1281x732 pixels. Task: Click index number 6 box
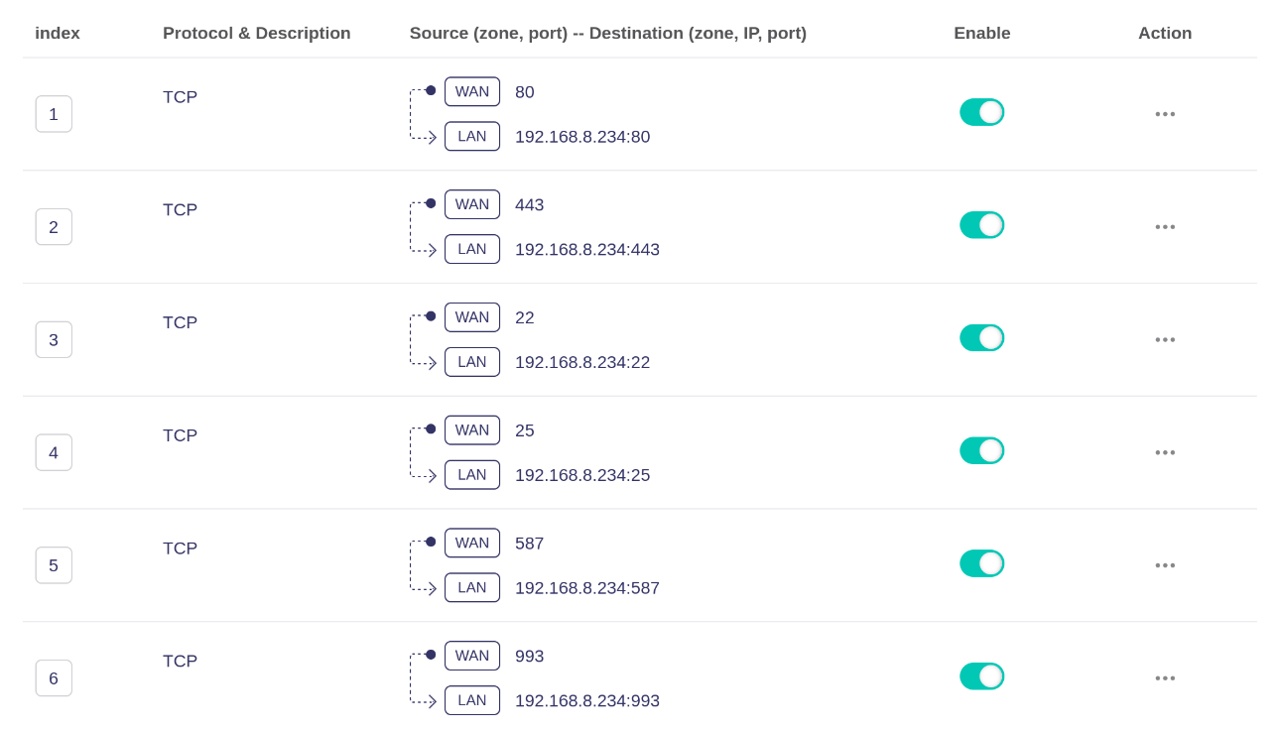pyautogui.click(x=54, y=678)
